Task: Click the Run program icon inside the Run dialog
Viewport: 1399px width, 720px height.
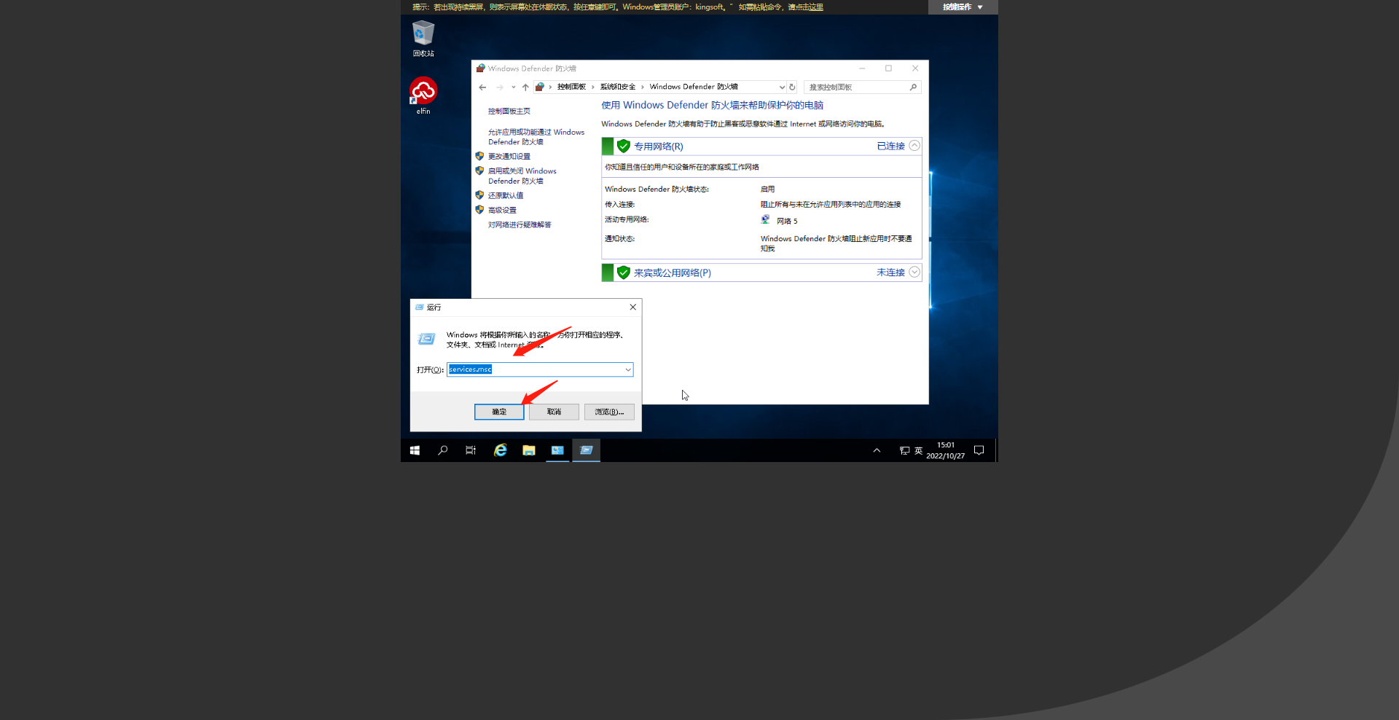Action: 426,339
